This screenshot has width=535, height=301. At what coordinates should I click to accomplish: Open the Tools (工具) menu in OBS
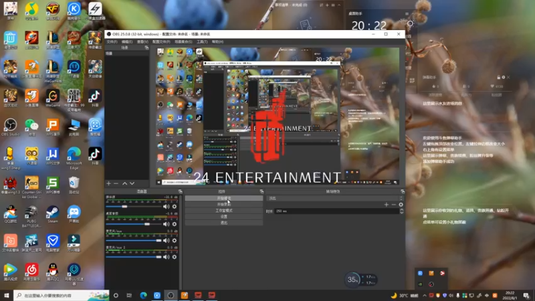pos(202,41)
